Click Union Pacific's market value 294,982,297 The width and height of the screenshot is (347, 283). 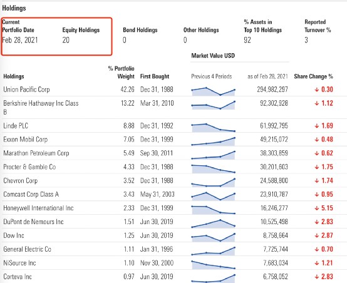click(x=272, y=90)
